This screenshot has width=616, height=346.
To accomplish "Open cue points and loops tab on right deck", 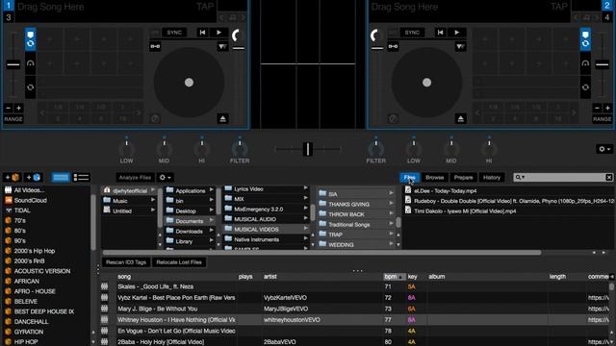I will (585, 39).
